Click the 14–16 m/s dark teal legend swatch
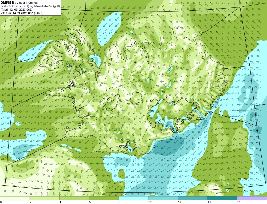Viewport: 267px width, 204px height. coord(222,198)
